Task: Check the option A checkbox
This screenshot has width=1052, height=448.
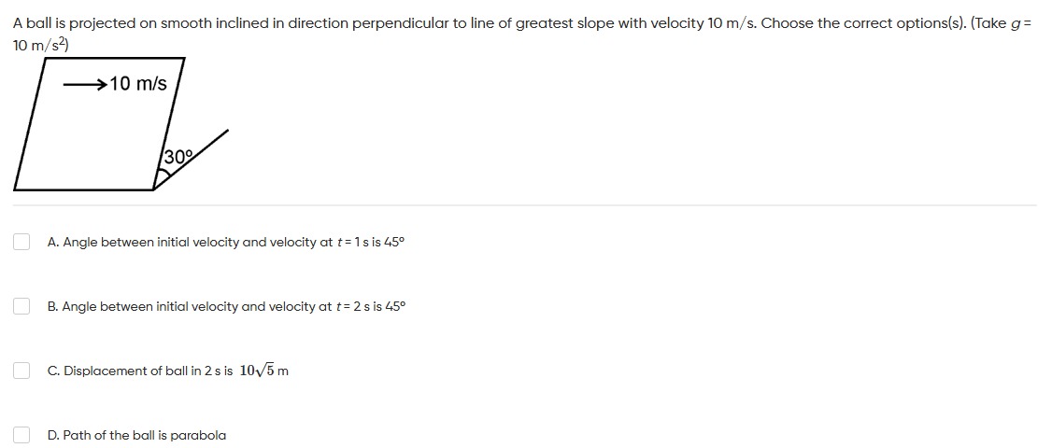Action: coord(21,242)
